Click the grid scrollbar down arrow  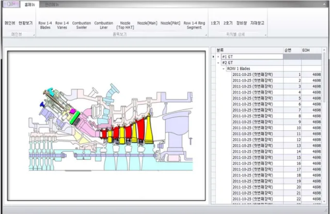tap(324, 202)
